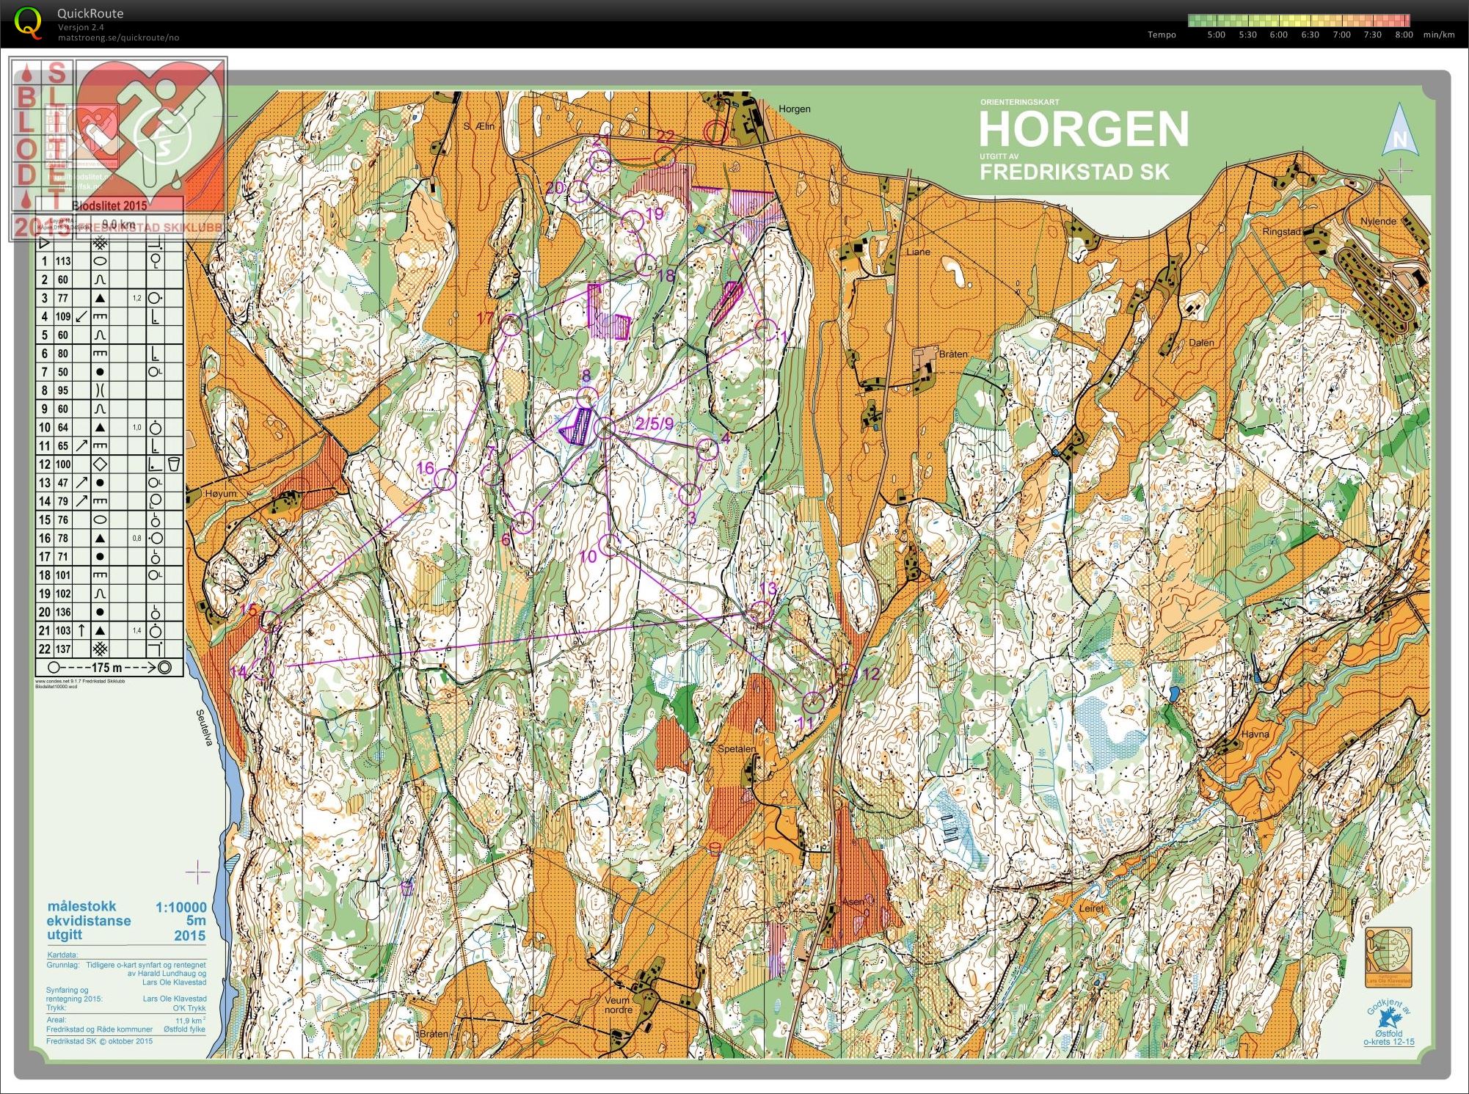
Task: Click the 175 m finish distance row
Action: pyautogui.click(x=109, y=667)
